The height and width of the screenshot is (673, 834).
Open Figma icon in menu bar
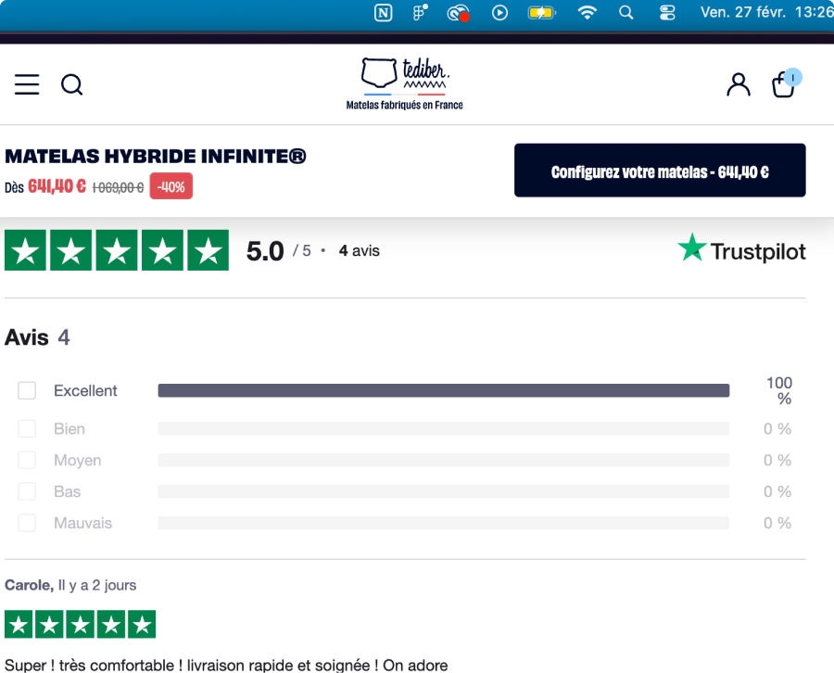point(420,12)
